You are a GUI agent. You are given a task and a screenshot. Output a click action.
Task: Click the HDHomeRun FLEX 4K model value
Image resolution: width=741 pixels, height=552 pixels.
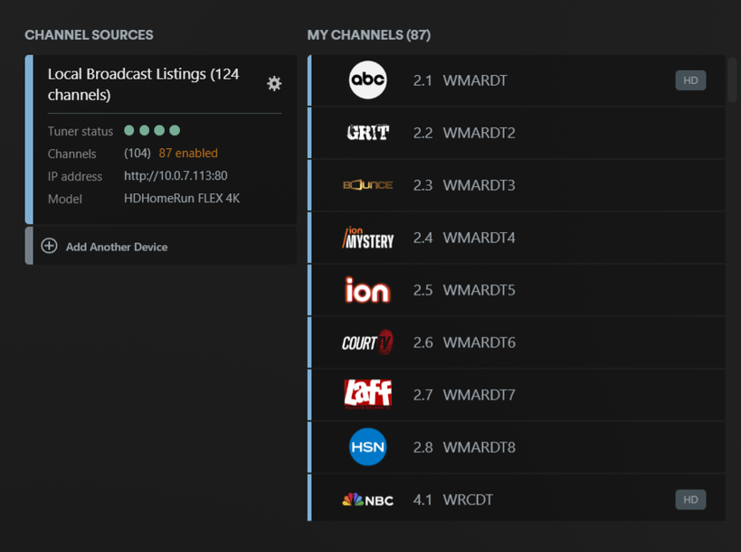click(182, 198)
